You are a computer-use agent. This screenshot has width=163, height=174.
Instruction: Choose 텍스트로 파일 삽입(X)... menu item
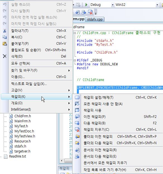pos(37,84)
